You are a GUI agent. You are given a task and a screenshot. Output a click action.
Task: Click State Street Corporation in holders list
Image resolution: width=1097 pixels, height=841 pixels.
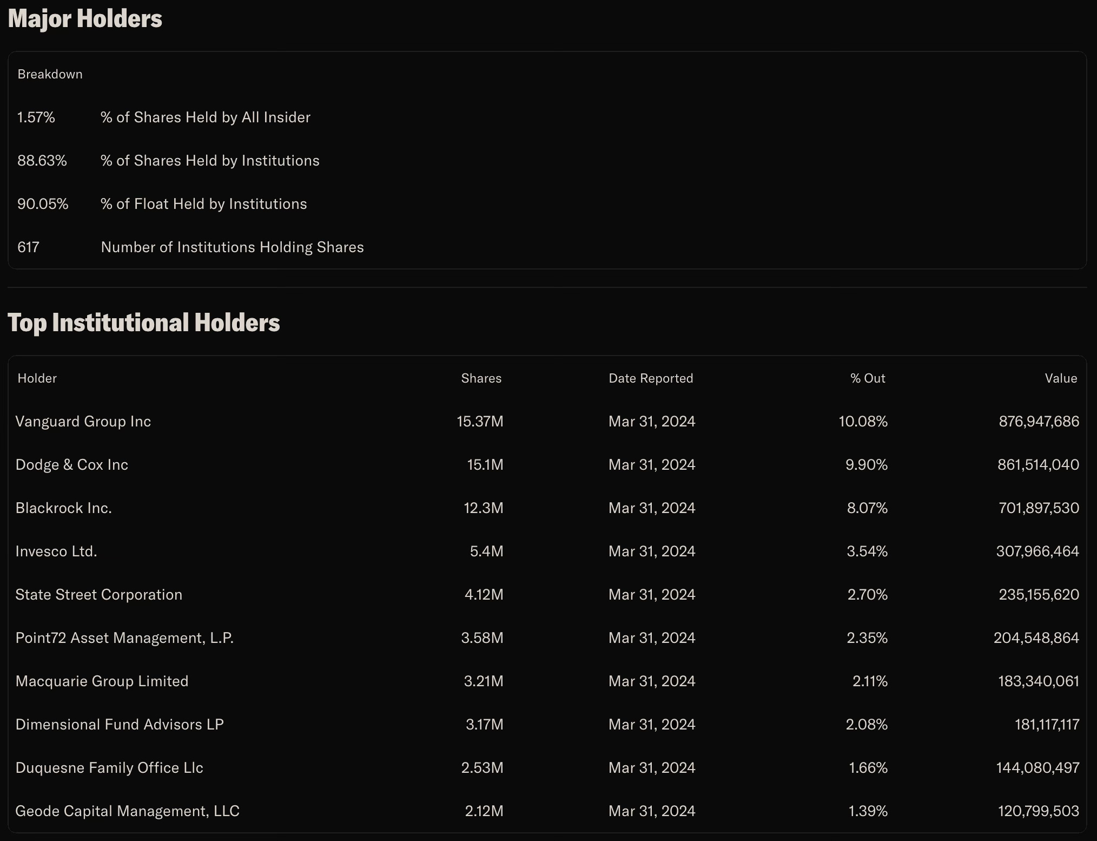pos(99,595)
